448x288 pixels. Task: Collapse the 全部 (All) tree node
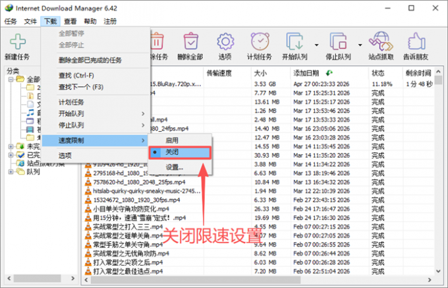(x=11, y=79)
